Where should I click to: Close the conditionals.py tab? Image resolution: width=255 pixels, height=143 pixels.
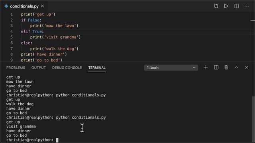[x=43, y=6]
